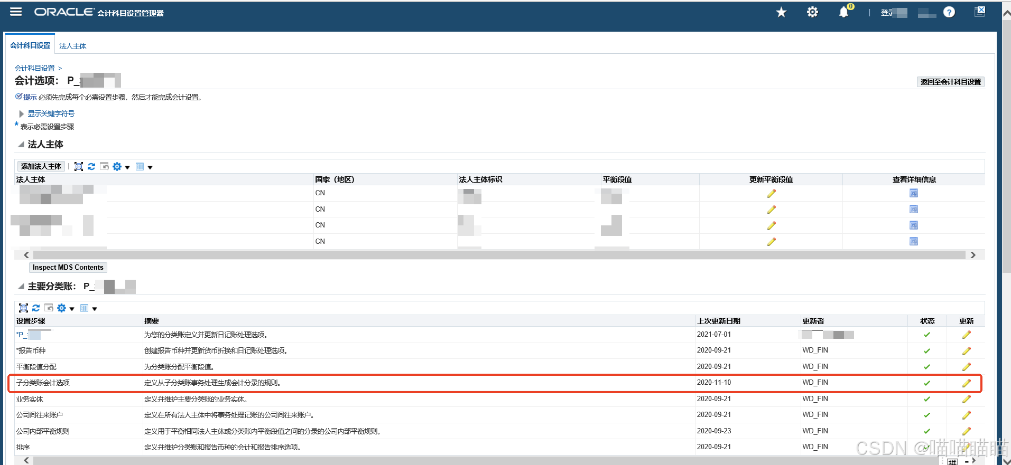Screen dimensions: 1011x465
Task: View details icon for second legal entity row
Action: [914, 210]
